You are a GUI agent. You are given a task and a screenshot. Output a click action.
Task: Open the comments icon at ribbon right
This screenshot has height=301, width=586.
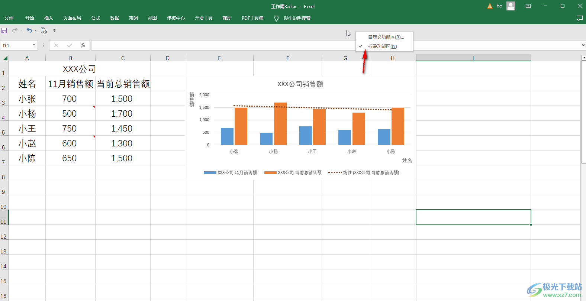pos(579,18)
